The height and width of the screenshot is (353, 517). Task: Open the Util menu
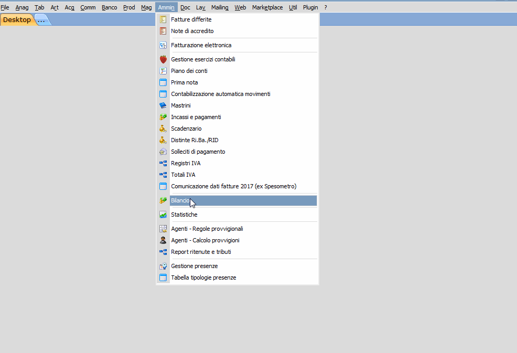pyautogui.click(x=293, y=7)
